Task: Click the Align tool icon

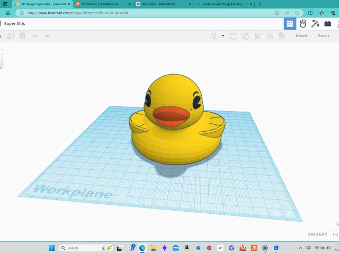Action: (x=258, y=36)
